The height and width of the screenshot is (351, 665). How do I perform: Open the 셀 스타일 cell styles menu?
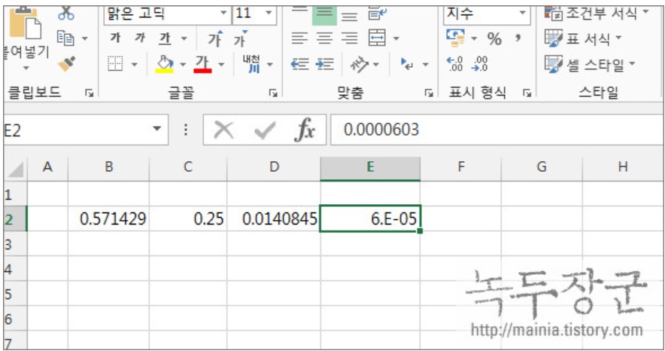[590, 65]
